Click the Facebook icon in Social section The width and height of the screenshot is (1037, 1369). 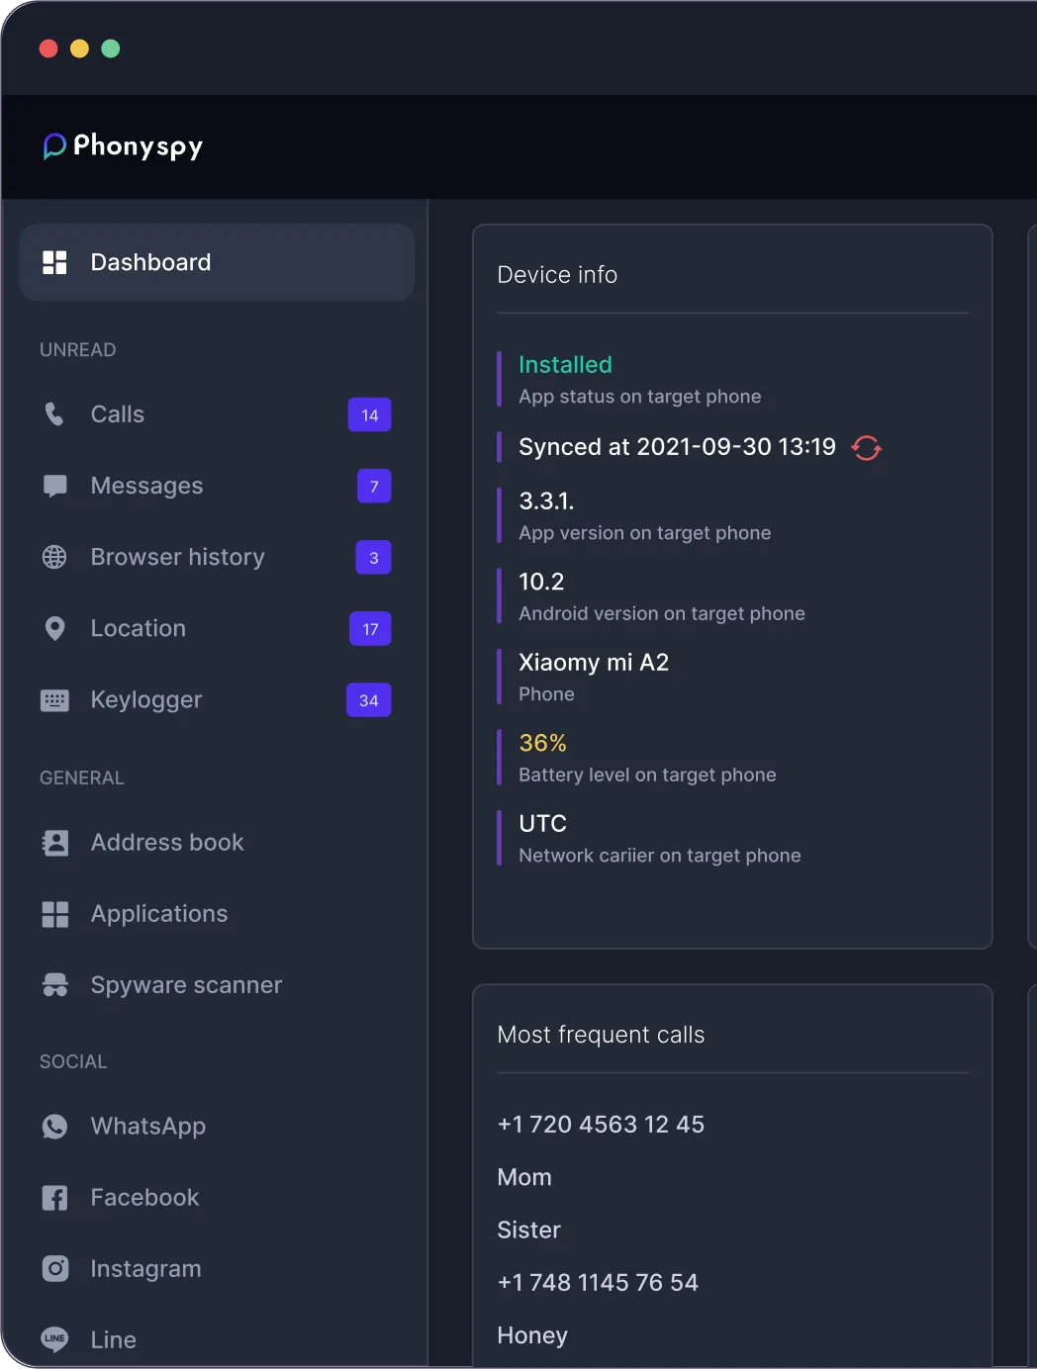[54, 1197]
